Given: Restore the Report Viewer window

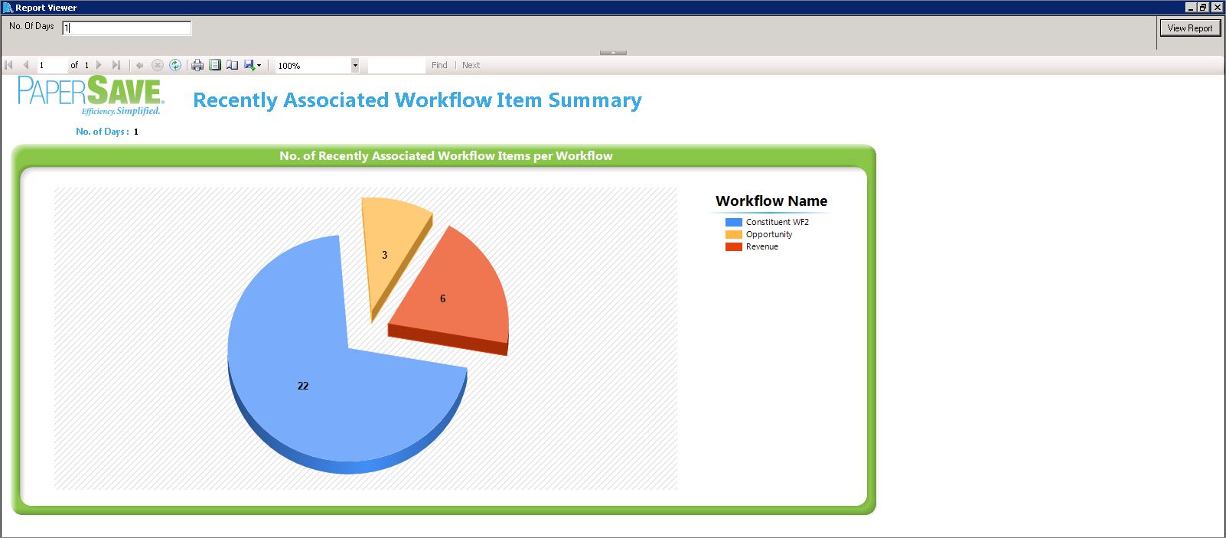Looking at the screenshot, I should click(x=1203, y=7).
